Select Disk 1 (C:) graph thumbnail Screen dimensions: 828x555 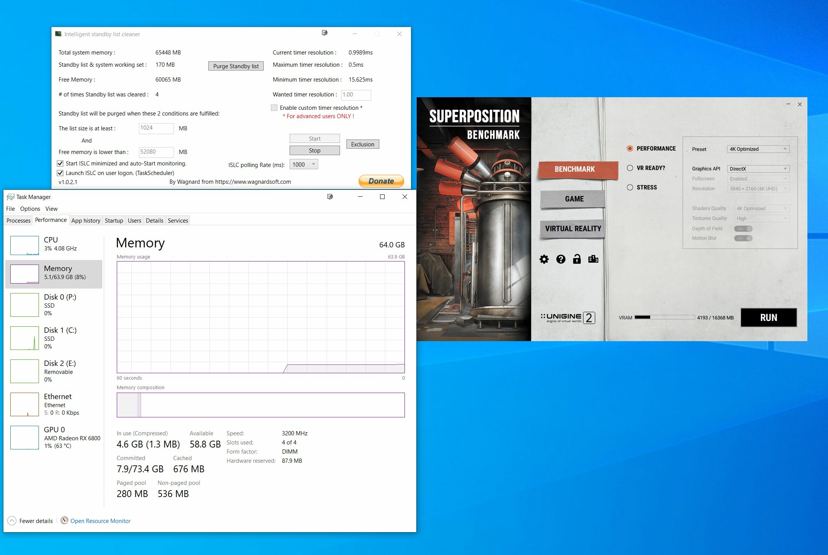click(24, 338)
